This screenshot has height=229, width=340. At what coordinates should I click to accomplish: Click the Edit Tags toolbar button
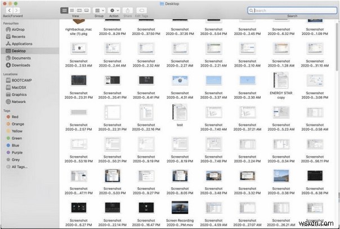pos(141,10)
